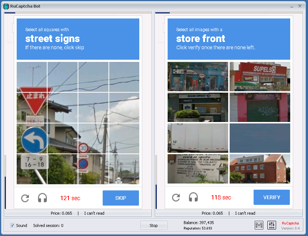
Task: Click the RuCaptcha Bot title bar app icon
Action: click(x=6, y=6)
